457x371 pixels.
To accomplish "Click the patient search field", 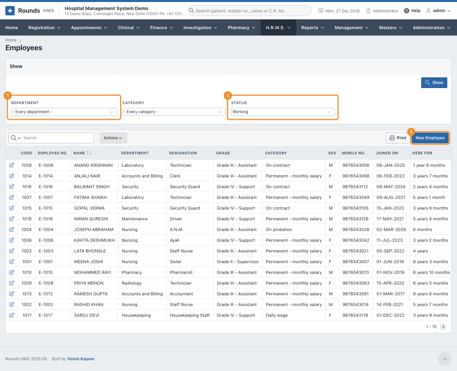I will 250,11.
